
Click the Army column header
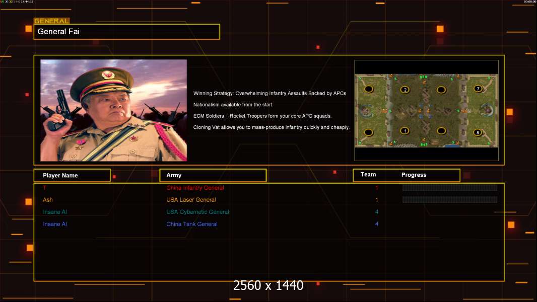213,175
